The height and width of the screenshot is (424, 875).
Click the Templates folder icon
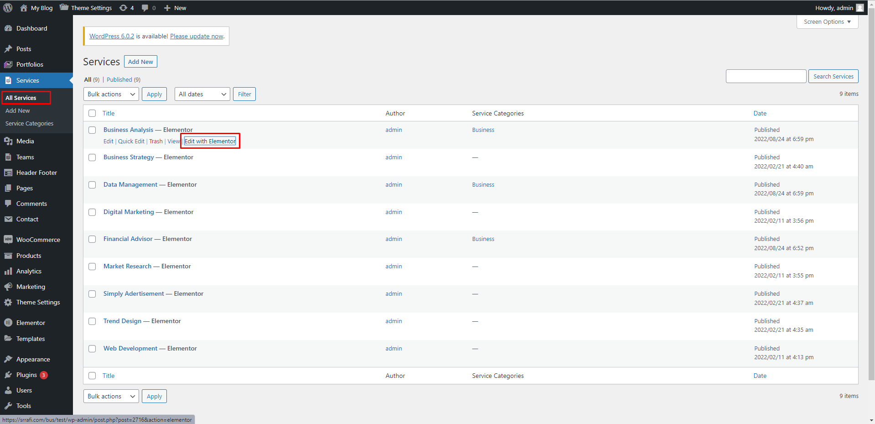(8, 339)
